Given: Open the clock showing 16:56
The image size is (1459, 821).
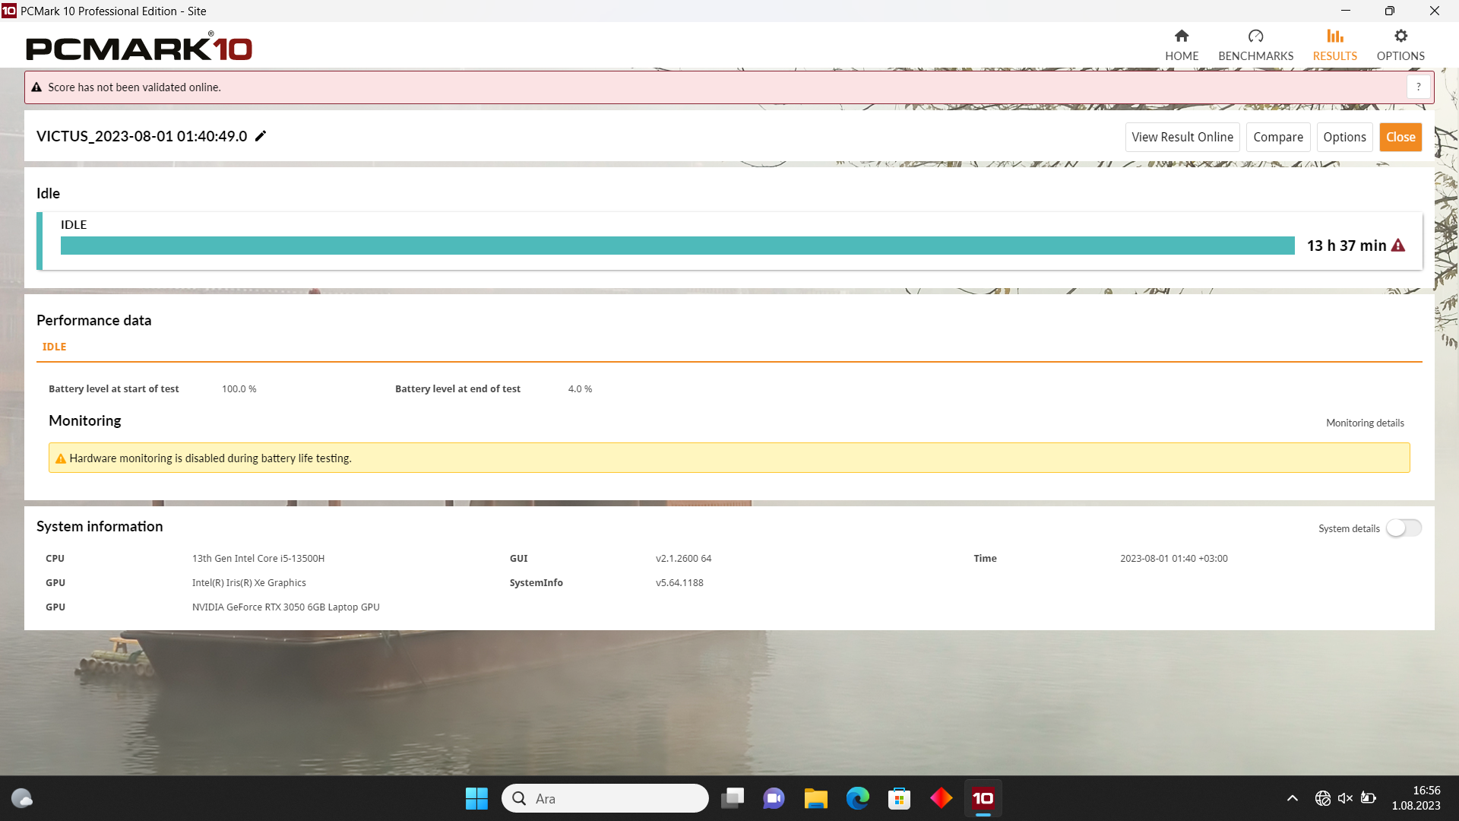Looking at the screenshot, I should point(1416,798).
